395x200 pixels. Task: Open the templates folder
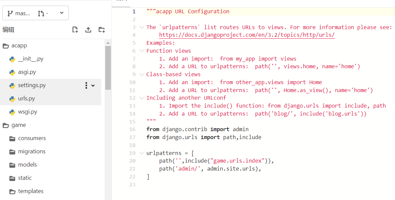pos(31,191)
